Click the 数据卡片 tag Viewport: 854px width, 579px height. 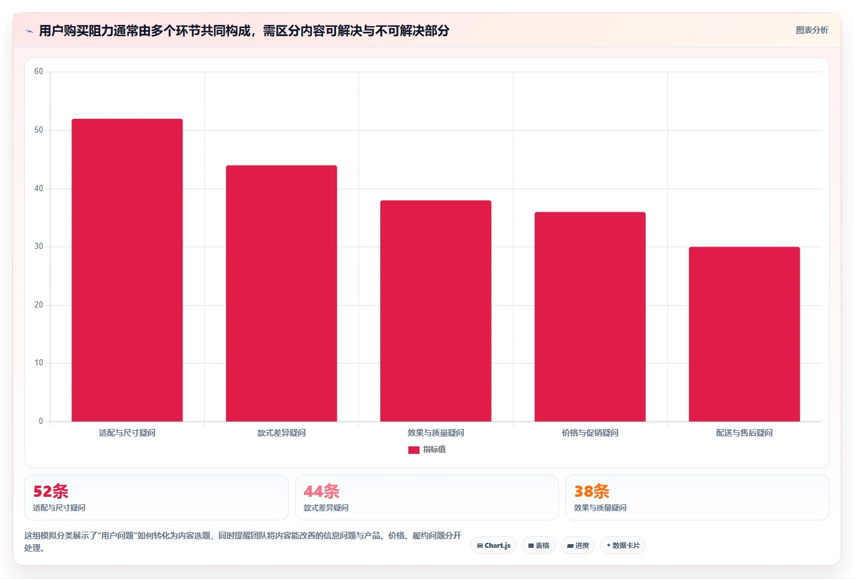coord(623,545)
